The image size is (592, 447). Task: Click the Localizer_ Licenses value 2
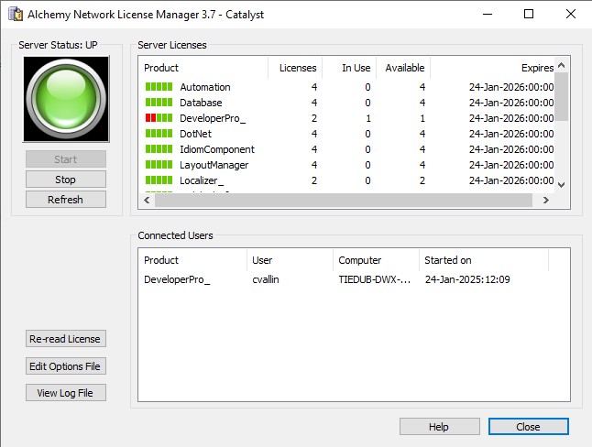coord(314,180)
